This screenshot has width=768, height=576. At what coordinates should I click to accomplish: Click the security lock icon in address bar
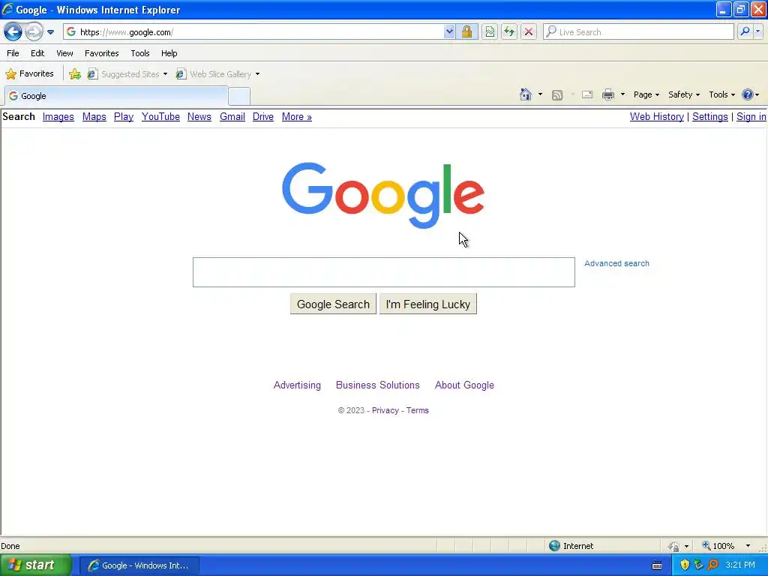[466, 31]
